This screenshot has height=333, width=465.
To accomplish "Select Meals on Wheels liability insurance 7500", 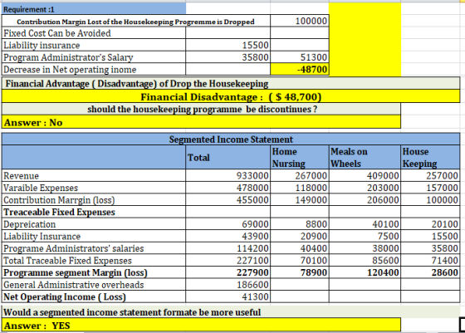I will 365,237.
